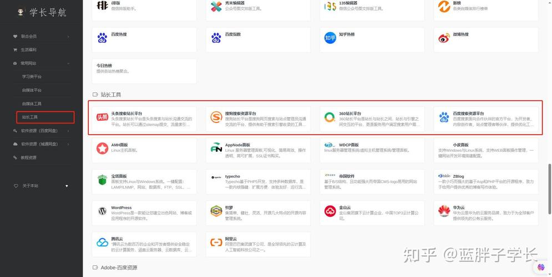Screen dimensions: 552x277
Task: Click the 微博热搜 Weibo icon
Action: [x=444, y=38]
